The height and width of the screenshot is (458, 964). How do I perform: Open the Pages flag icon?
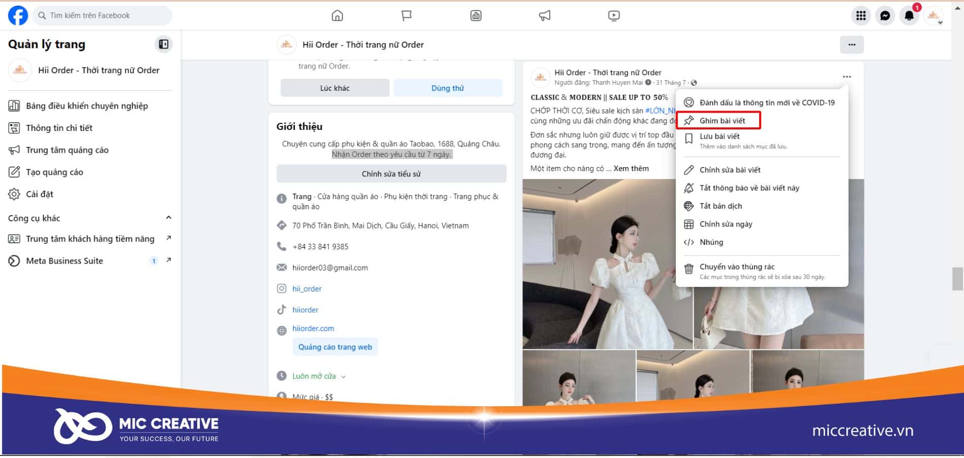tap(406, 16)
